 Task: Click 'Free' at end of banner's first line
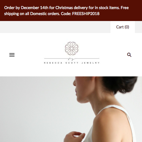(x=125, y=8)
